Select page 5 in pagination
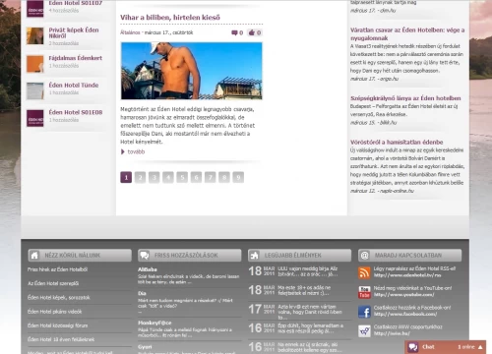This screenshot has height=354, width=492. click(182, 177)
